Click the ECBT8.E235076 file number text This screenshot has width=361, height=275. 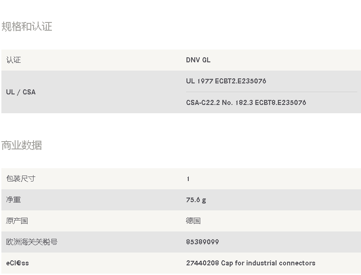pos(281,103)
